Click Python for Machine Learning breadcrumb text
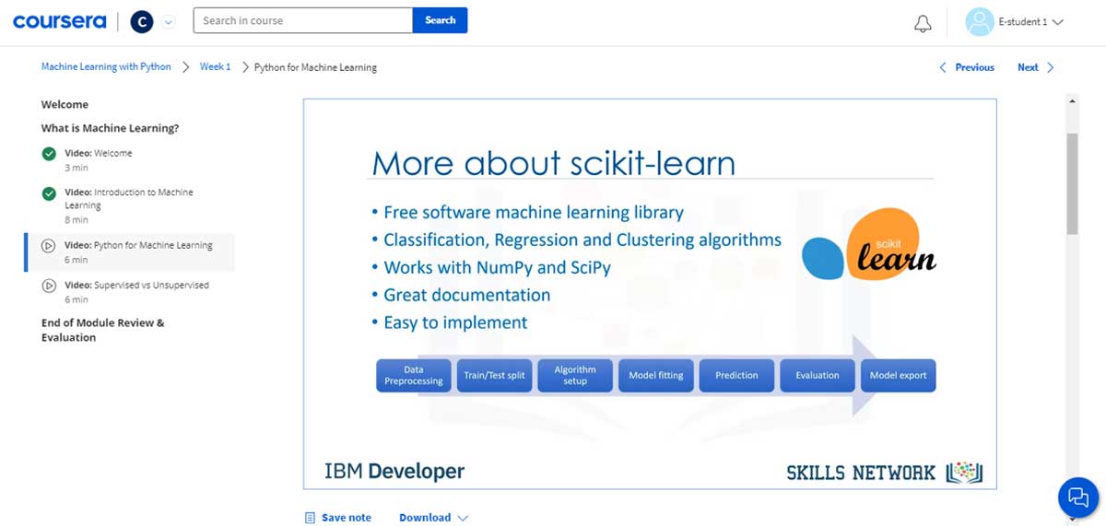 point(315,67)
